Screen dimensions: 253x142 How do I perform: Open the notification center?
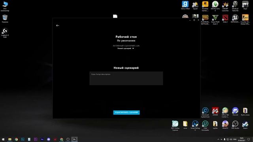pos(249,139)
